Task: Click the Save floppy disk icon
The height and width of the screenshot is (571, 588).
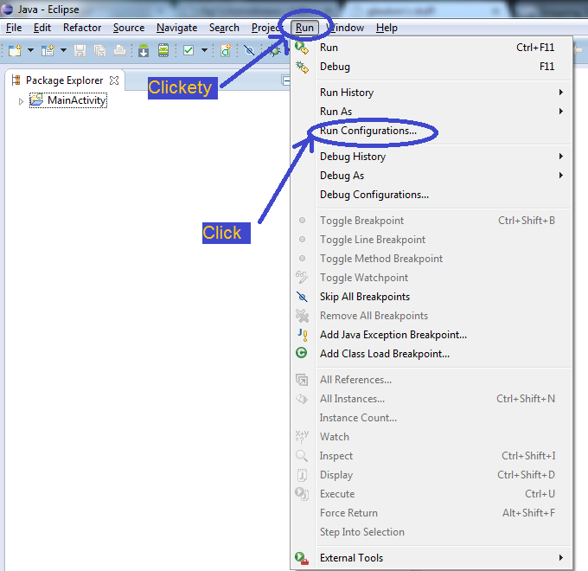Action: (x=80, y=50)
